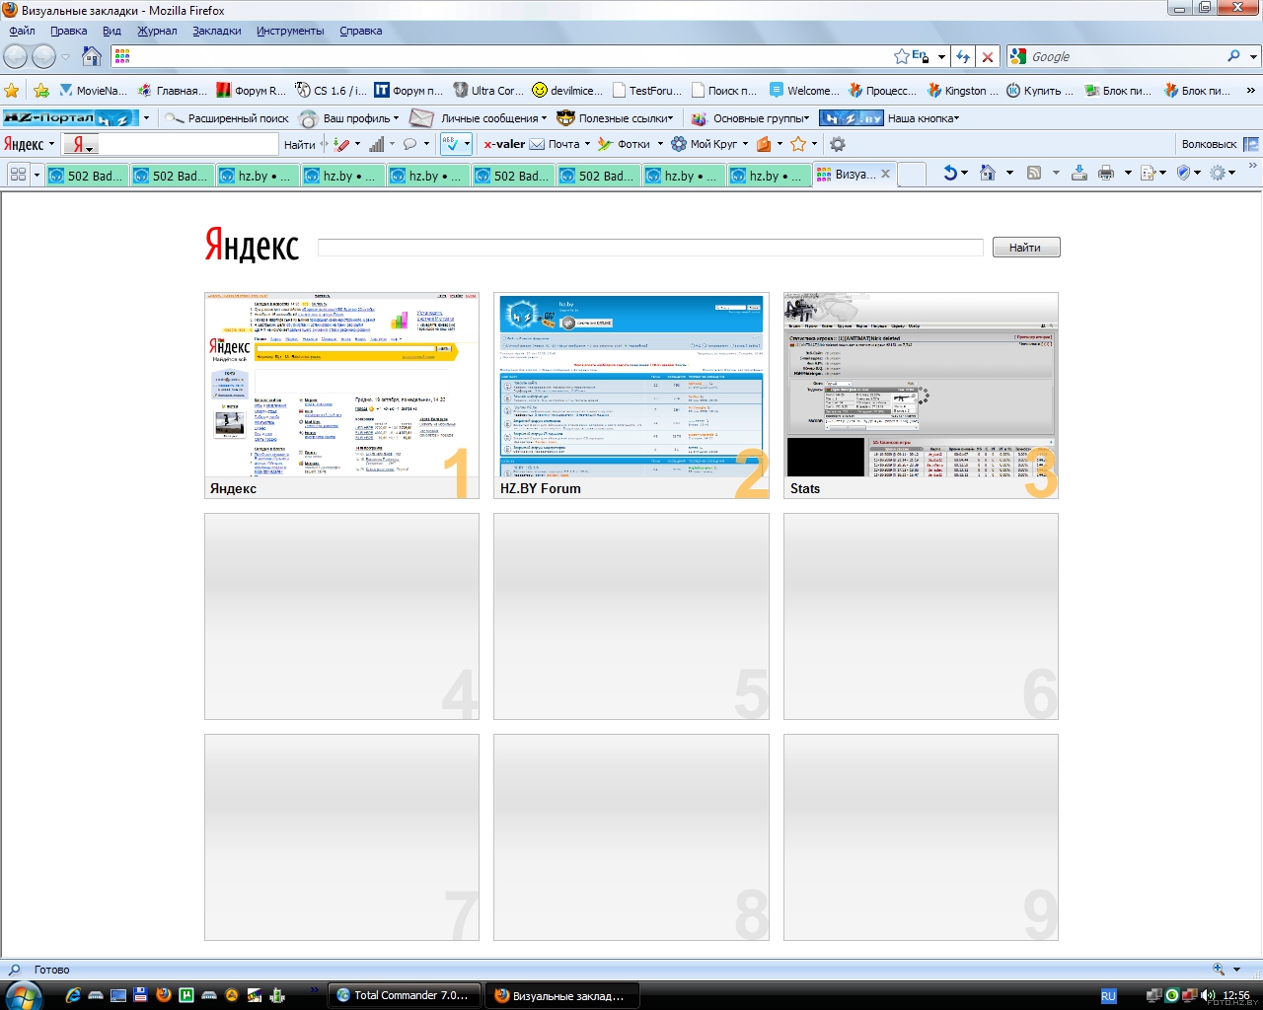The image size is (1263, 1010).
Task: Expand the Полезные ссылки dropdown
Action: (x=671, y=118)
